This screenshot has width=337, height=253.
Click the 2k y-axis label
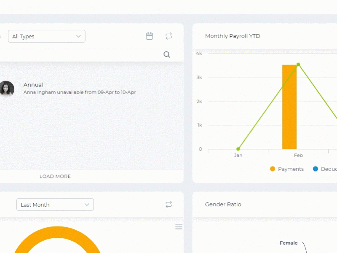point(199,101)
